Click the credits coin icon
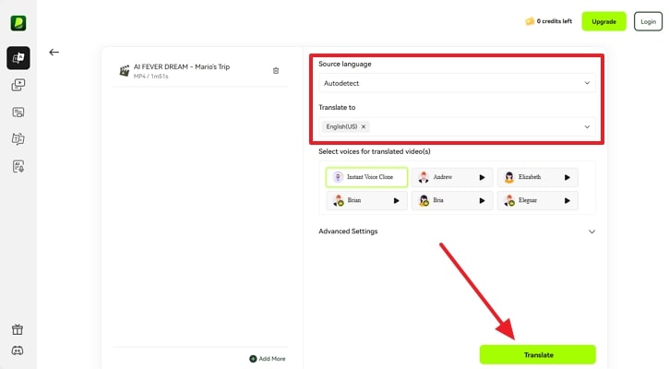669x369 pixels. coord(530,21)
